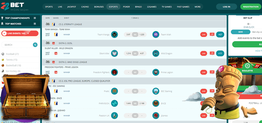Click CS2 icon in Eternity League header
Image resolution: width=262 pixels, height=123 pixels.
coord(54,24)
